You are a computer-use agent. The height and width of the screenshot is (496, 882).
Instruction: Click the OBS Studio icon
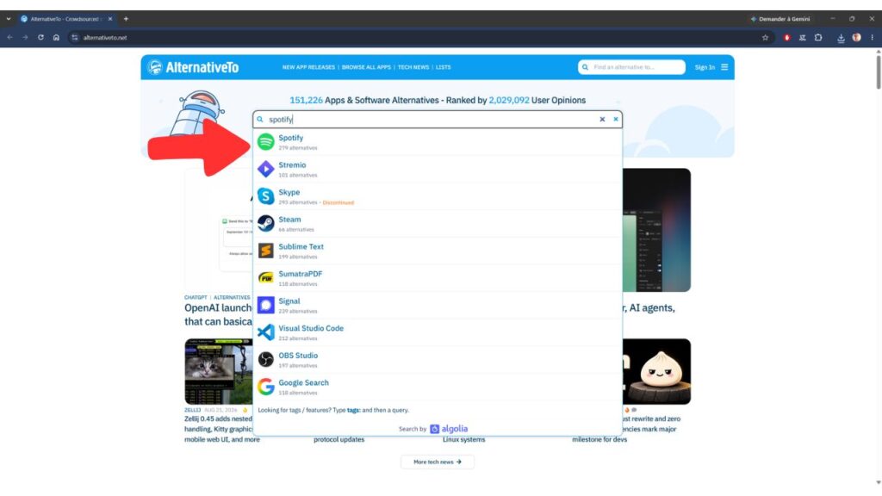265,359
